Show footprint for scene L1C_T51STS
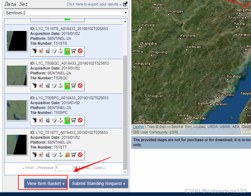 click(35, 51)
